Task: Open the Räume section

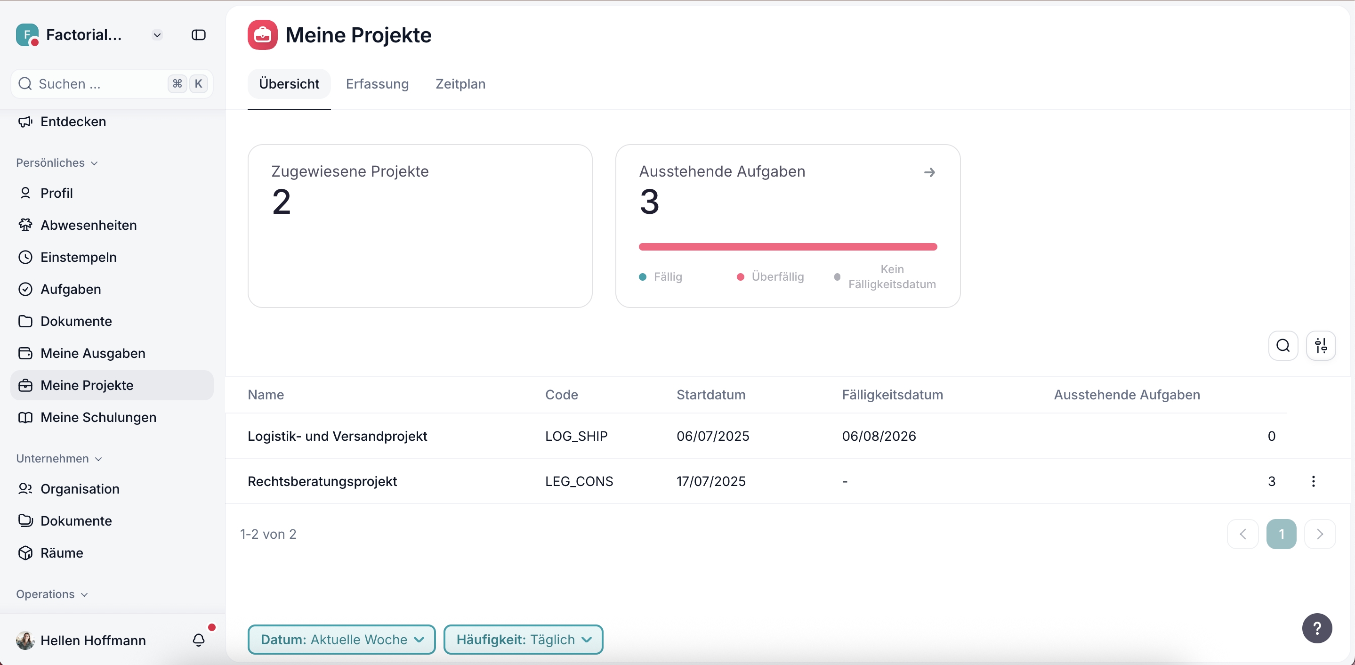Action: coord(62,553)
